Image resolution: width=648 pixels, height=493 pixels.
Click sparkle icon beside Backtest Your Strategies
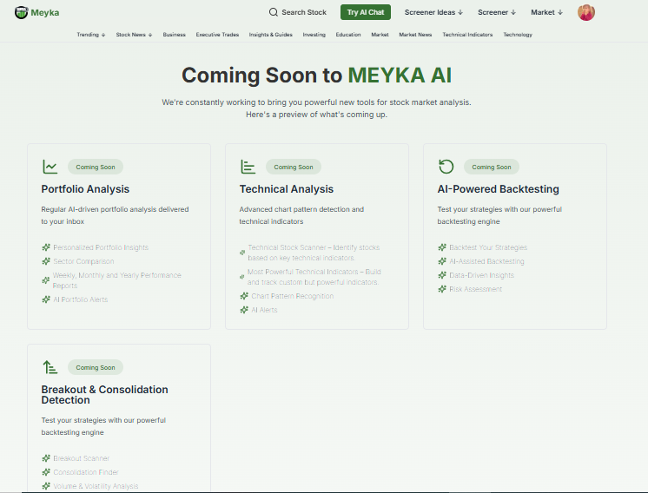[442, 247]
